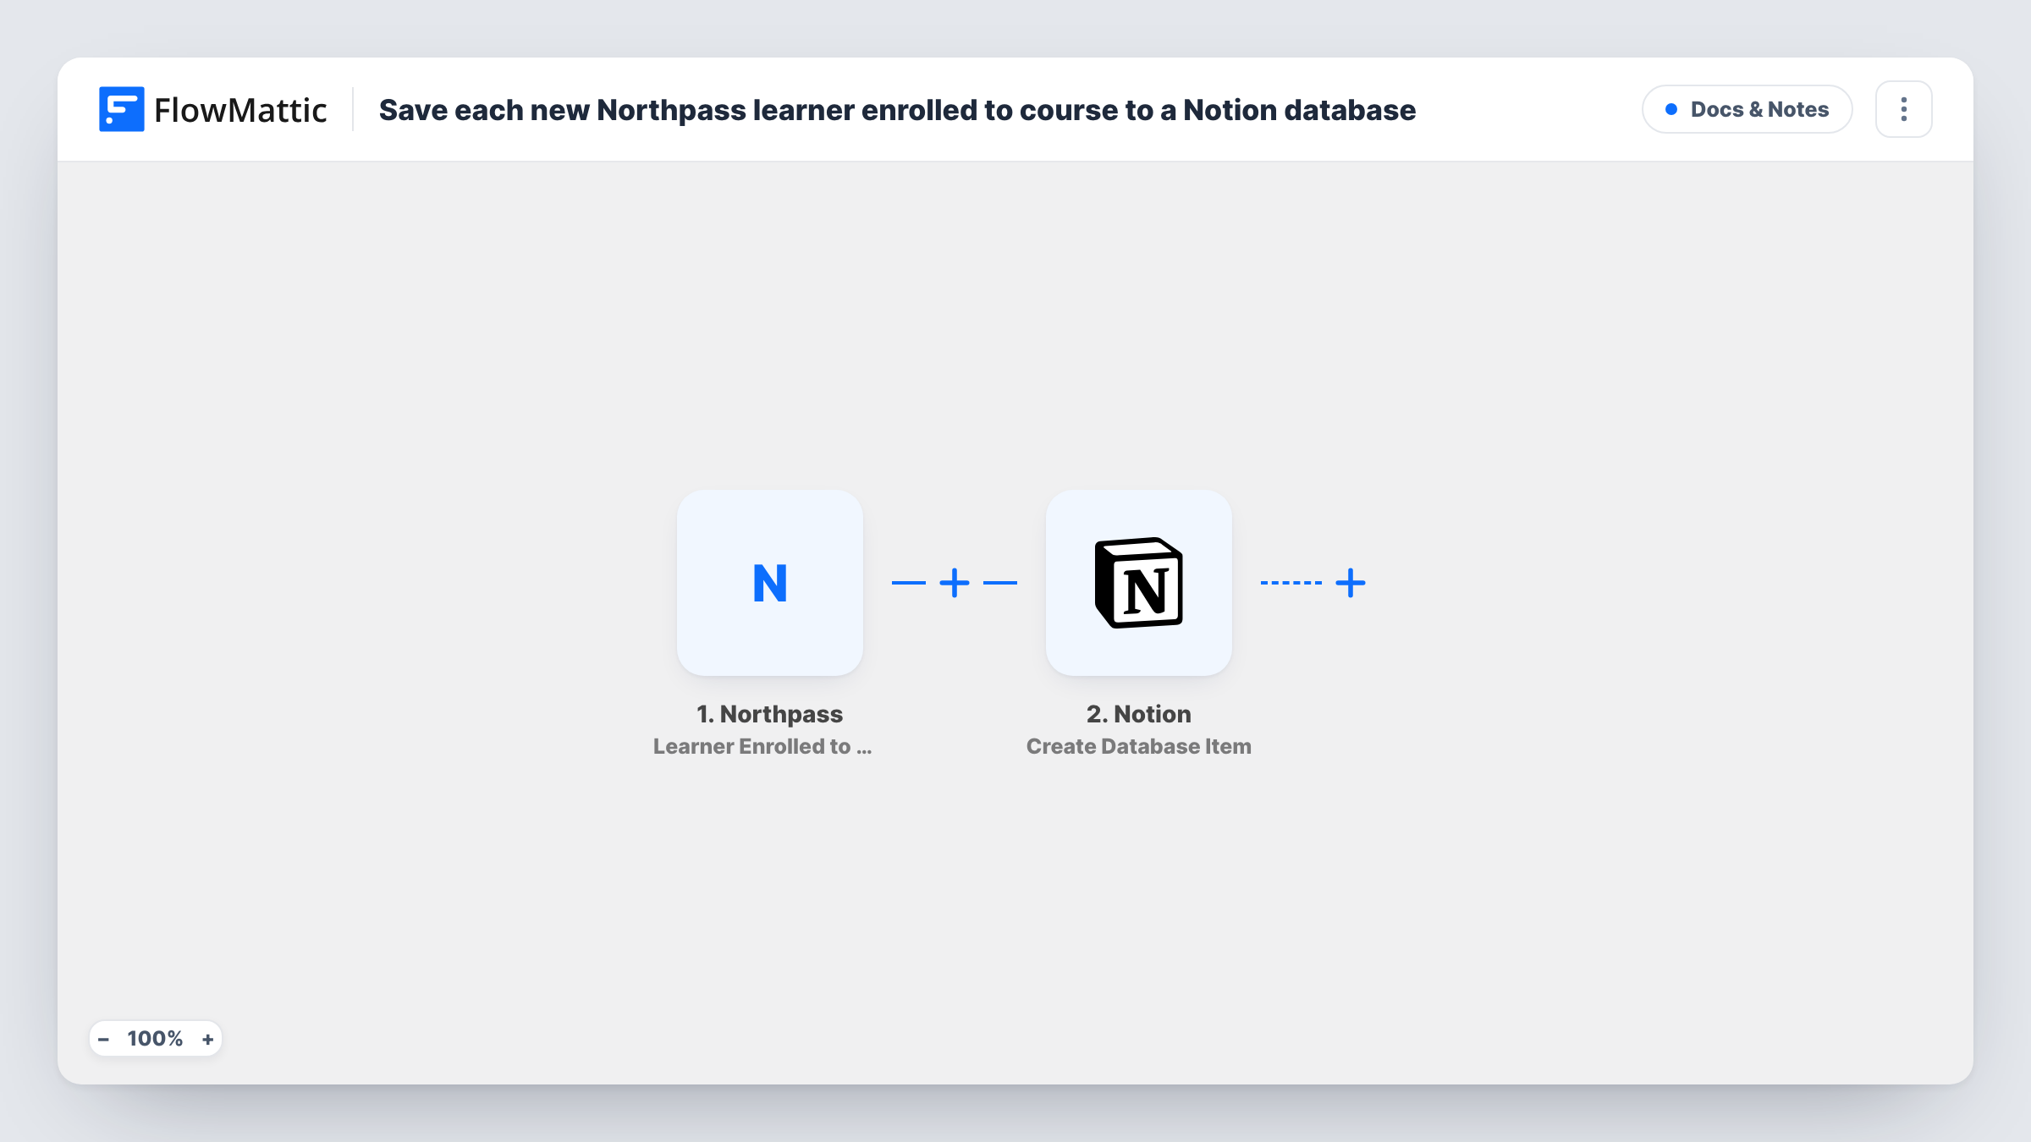Viewport: 2031px width, 1142px height.
Task: Click the FlowMattic wordmark text
Action: pyautogui.click(x=240, y=110)
